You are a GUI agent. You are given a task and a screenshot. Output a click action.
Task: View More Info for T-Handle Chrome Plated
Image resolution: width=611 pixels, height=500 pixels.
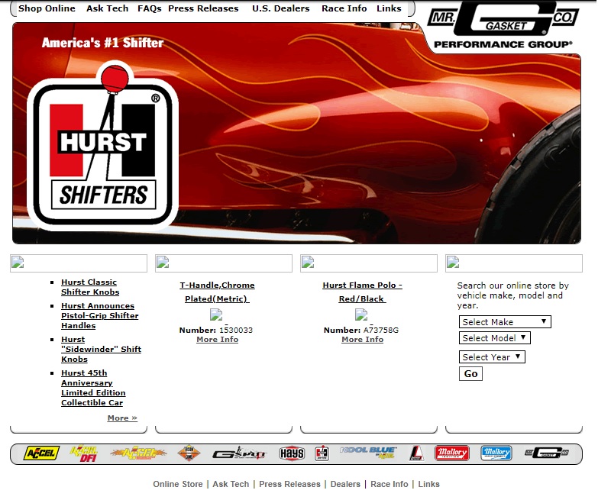pos(217,340)
